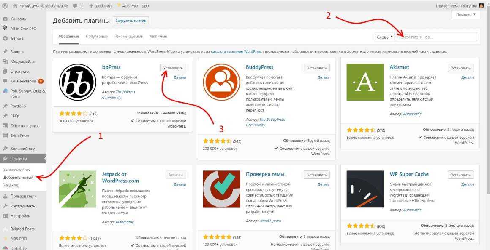This screenshot has width=490, height=250.
Task: Open the Редактор plugin editor submenu item
Action: (11, 185)
